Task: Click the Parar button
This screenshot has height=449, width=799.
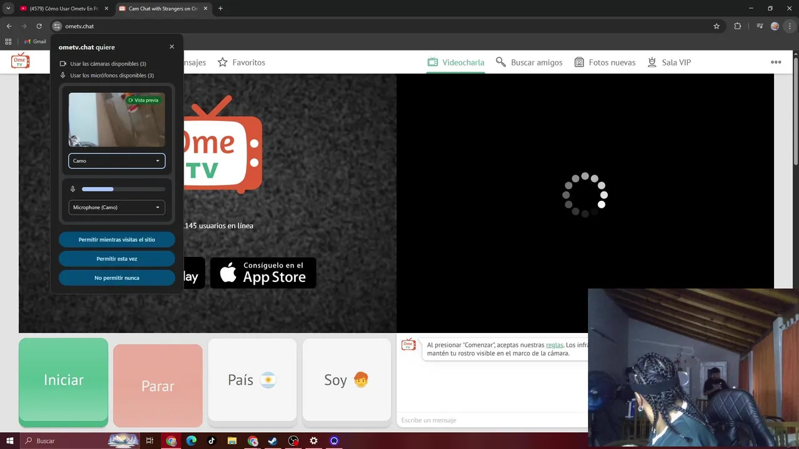Action: (x=158, y=385)
